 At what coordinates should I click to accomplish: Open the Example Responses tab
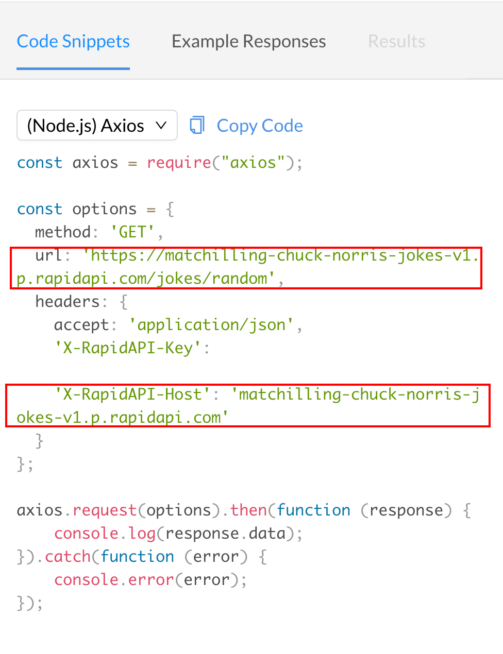point(249,41)
